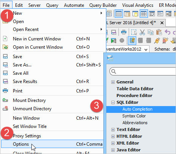Select Table Data Editor in options tree
This screenshot has height=154, width=176.
[135, 89]
